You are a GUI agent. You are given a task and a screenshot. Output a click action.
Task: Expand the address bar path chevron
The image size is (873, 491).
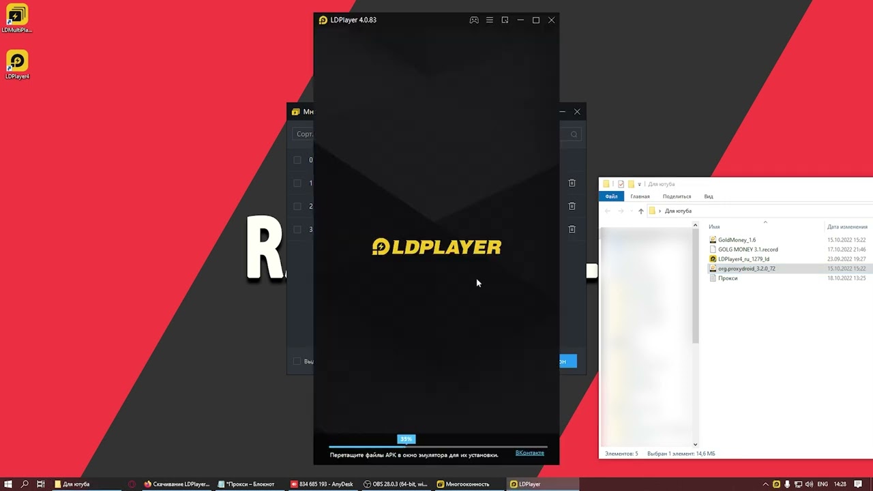click(660, 211)
